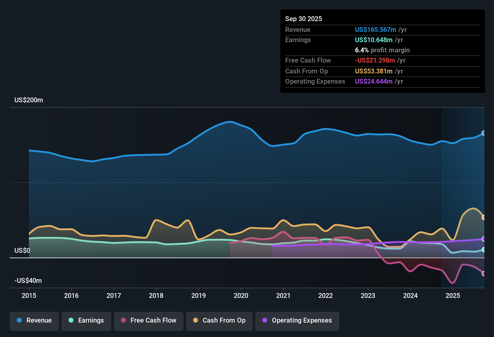Click the -US$21.298m Free Cash Flow value
This screenshot has width=494, height=337.
click(x=375, y=60)
